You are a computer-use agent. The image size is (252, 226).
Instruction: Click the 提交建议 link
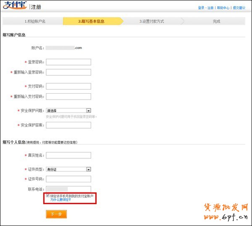coord(239,8)
